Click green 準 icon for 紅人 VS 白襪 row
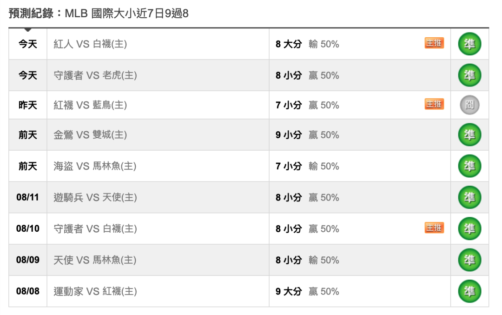The image size is (502, 315). pos(469,44)
